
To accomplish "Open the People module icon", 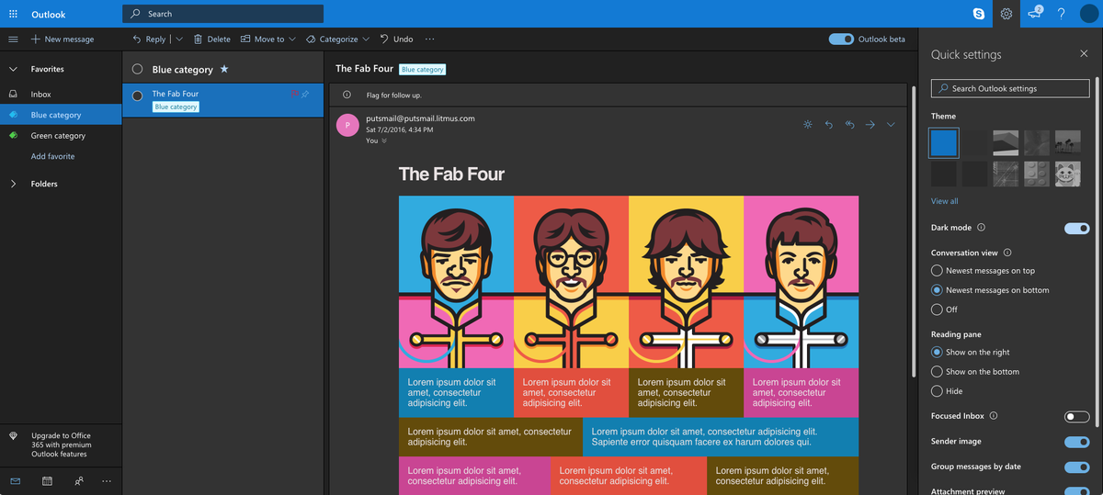I will [x=78, y=480].
